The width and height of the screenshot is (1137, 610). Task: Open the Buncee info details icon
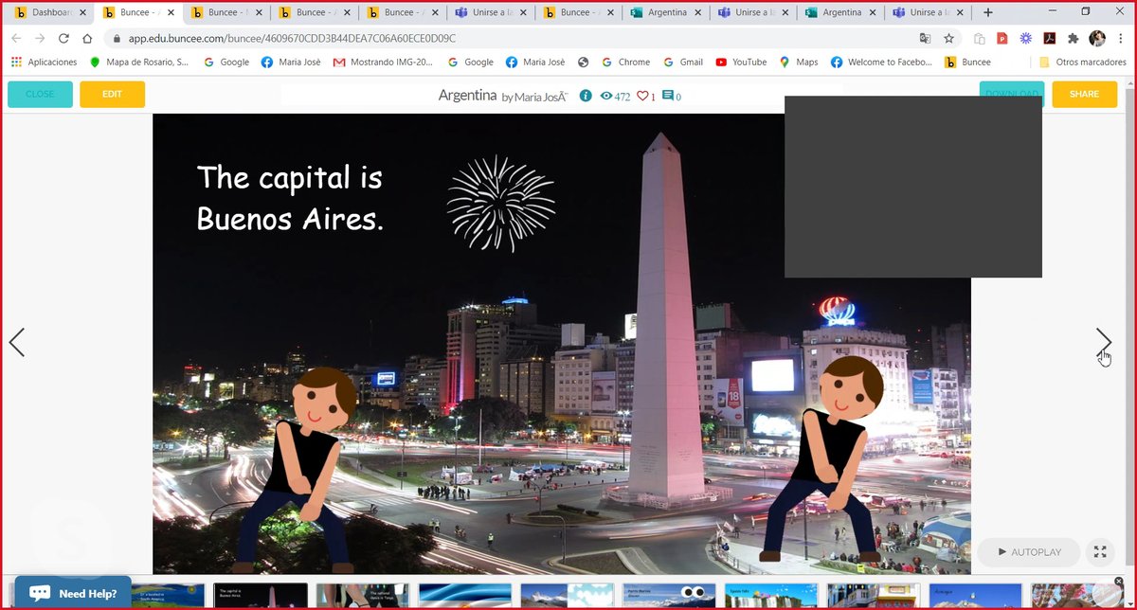click(x=586, y=95)
